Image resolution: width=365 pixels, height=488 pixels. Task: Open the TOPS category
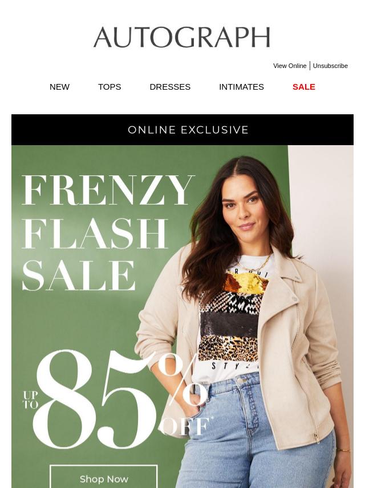(x=109, y=87)
